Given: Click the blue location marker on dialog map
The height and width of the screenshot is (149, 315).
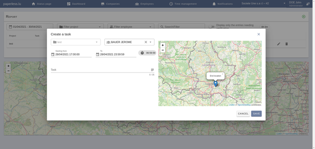Looking at the screenshot, I should (215, 84).
